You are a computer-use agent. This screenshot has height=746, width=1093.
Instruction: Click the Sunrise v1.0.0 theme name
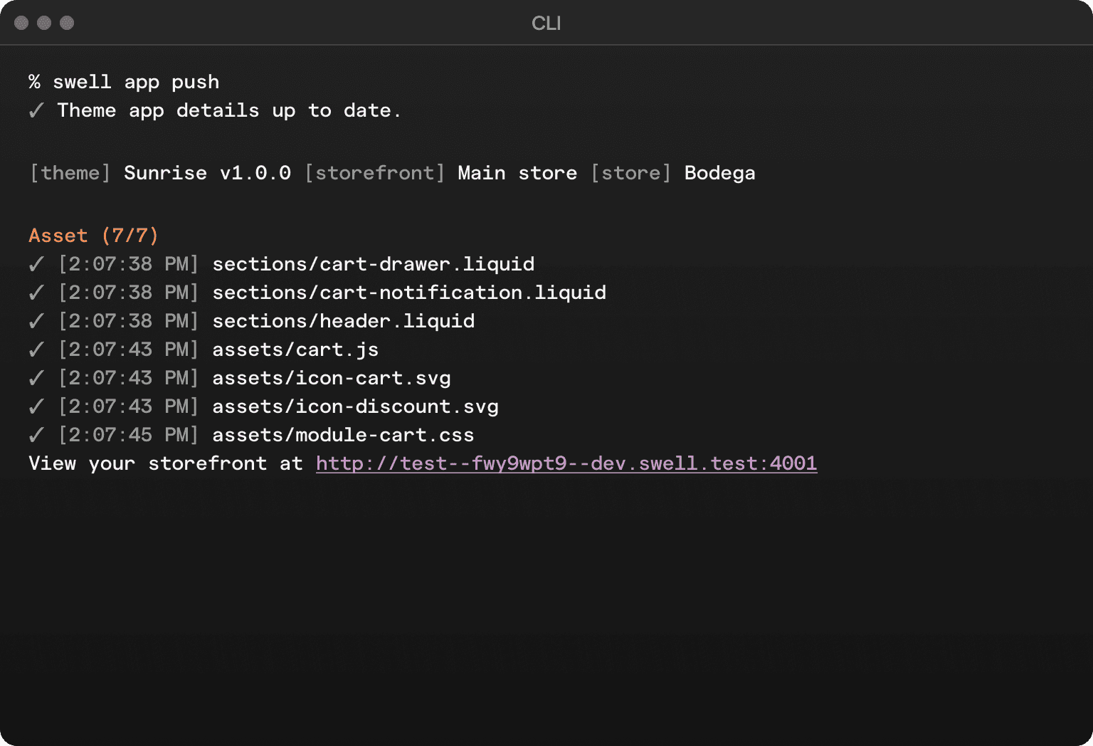(207, 173)
